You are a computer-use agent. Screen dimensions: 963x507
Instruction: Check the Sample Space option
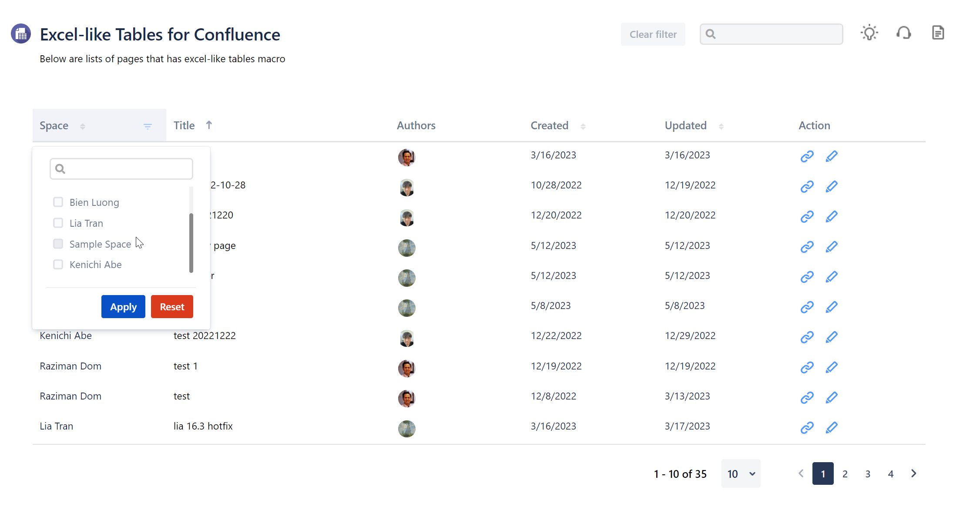[x=58, y=243]
